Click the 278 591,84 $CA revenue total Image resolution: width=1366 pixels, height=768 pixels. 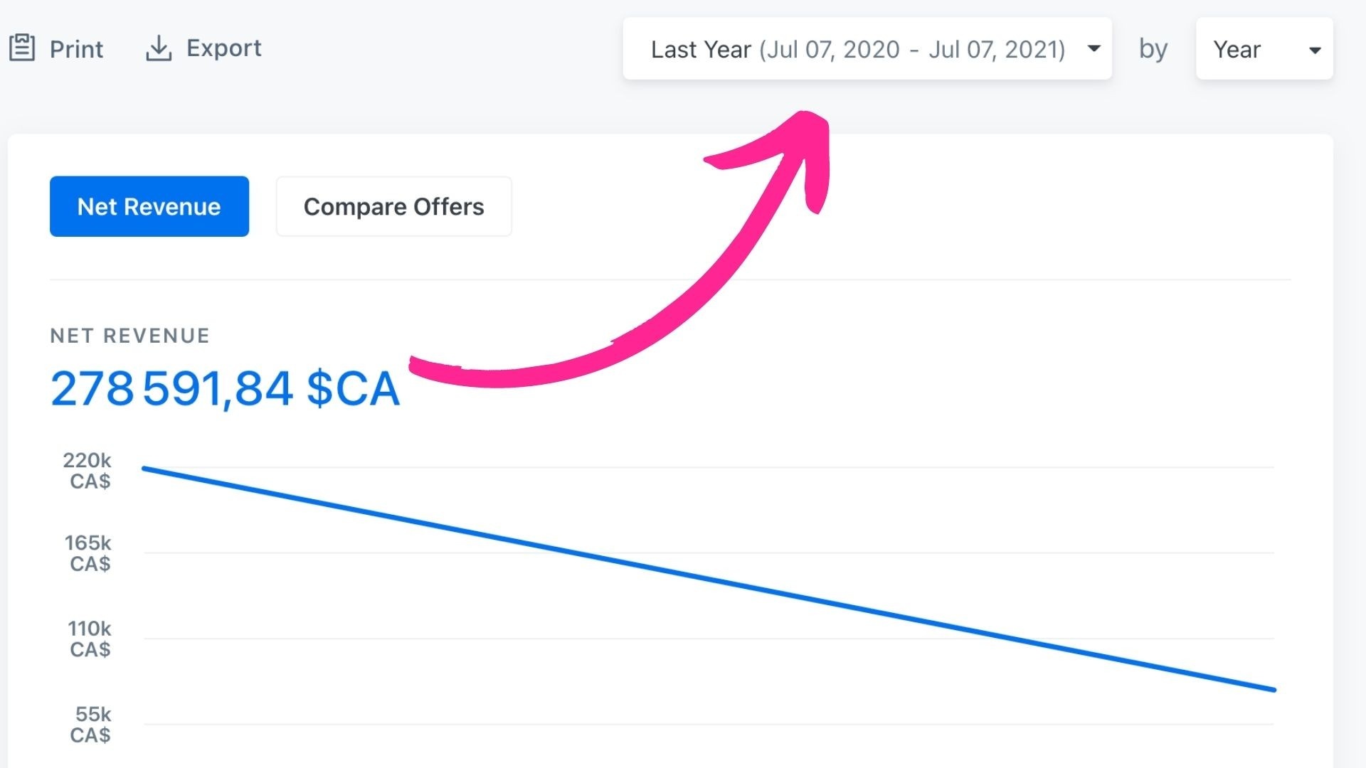click(x=225, y=388)
